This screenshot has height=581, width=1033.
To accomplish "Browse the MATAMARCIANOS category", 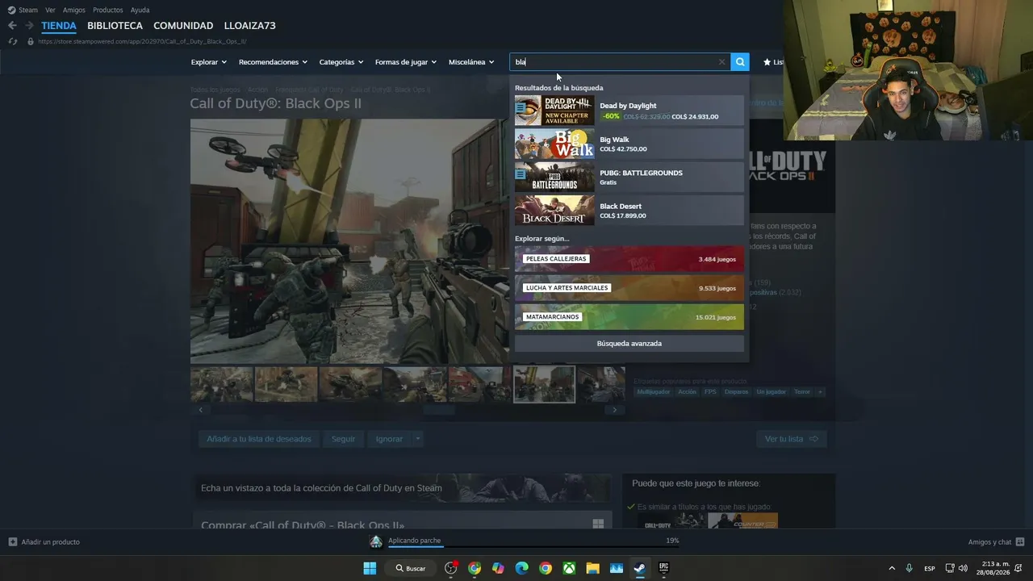I will pos(629,317).
